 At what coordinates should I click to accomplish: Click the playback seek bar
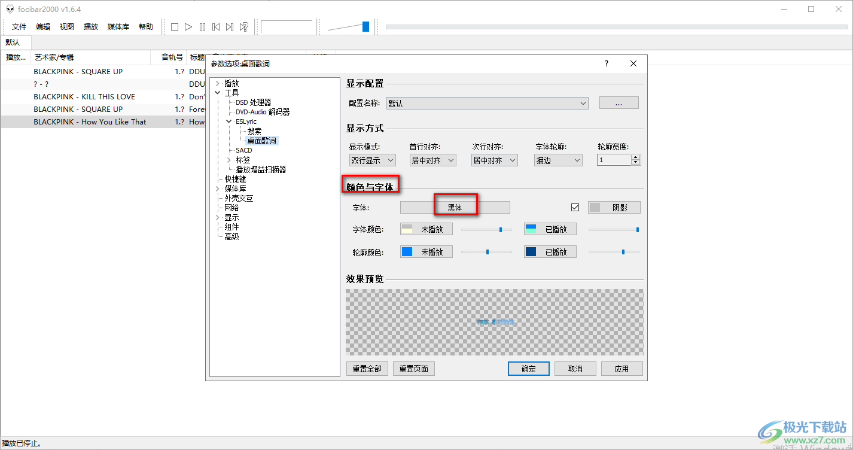616,27
